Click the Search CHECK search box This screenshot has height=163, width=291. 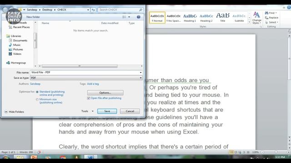[x=118, y=10]
